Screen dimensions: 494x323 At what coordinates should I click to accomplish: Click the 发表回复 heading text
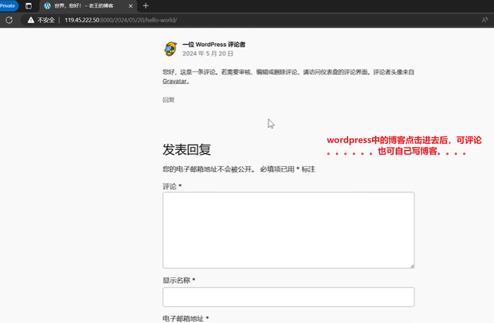pos(187,149)
